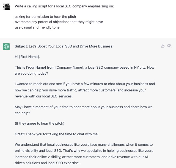Click the '[First Name]' placeholder in the greeting
Image resolution: width=176 pixels, height=168 pixels.
point(29,57)
